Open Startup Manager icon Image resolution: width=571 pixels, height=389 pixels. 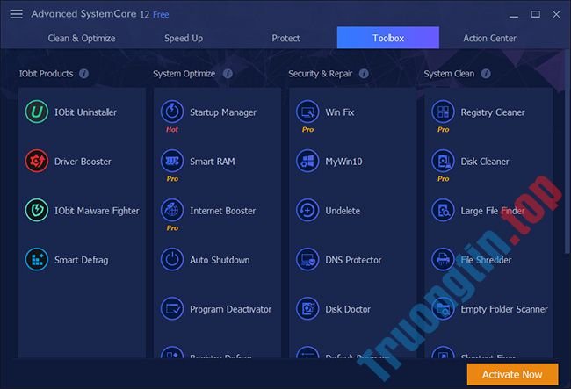[172, 112]
